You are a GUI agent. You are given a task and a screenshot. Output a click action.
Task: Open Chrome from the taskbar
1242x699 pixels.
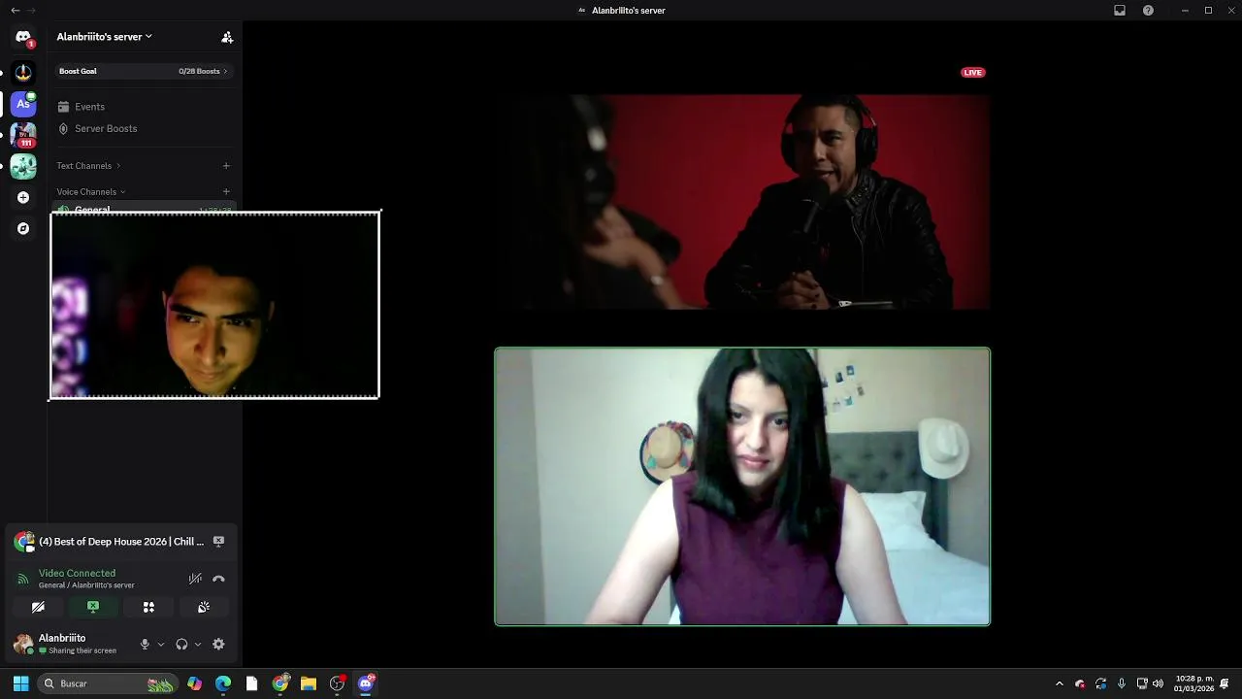coord(280,683)
